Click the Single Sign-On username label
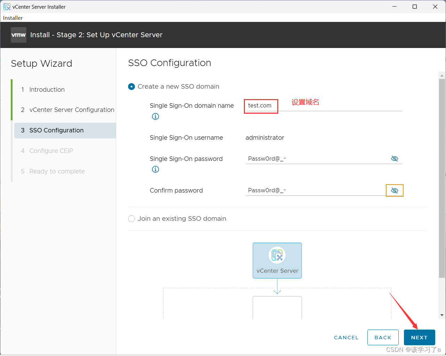 (186, 138)
